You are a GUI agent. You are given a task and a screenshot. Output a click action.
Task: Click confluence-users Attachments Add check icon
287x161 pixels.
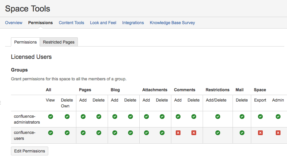coord(146,133)
